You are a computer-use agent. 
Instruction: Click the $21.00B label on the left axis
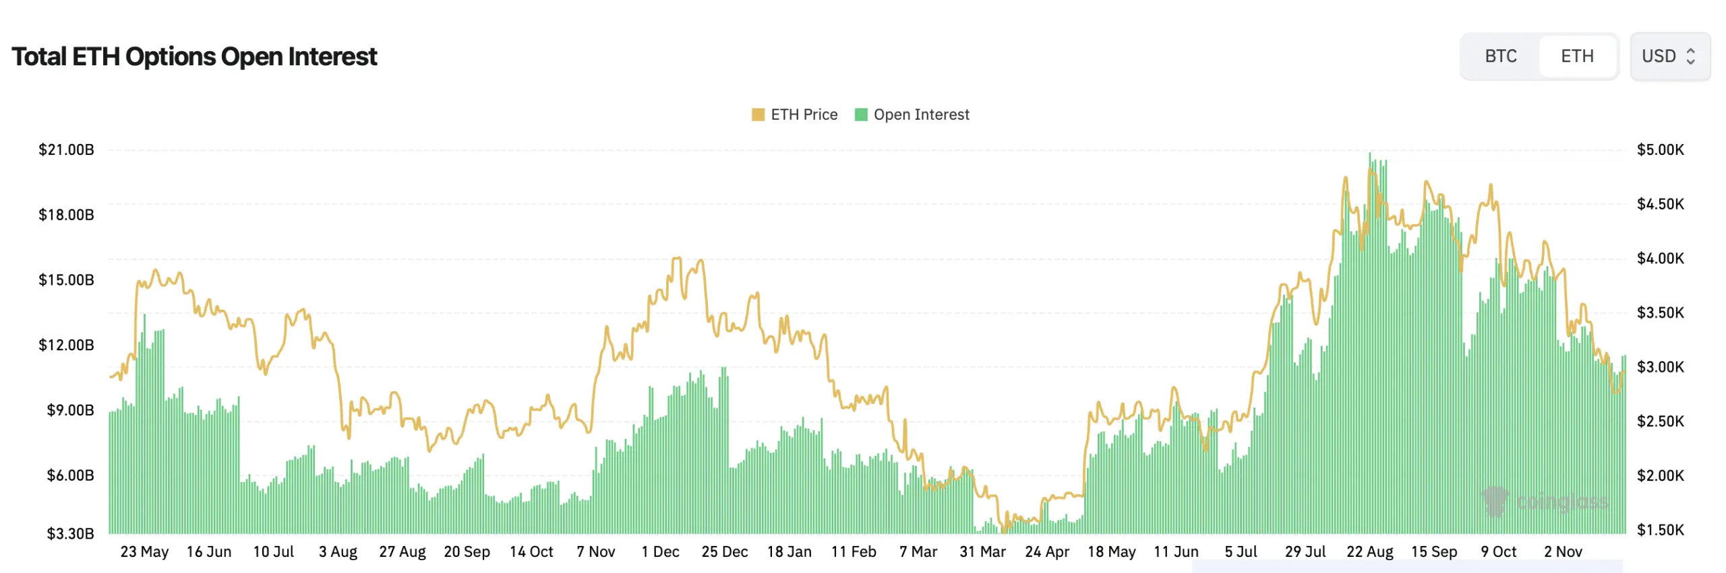(x=66, y=149)
